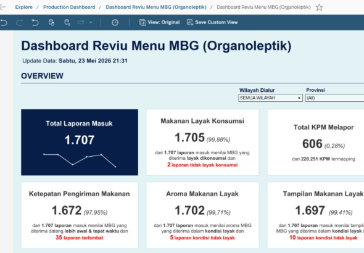This screenshot has height=253, width=364.
Task: Open View: Original menu
Action: click(160, 22)
